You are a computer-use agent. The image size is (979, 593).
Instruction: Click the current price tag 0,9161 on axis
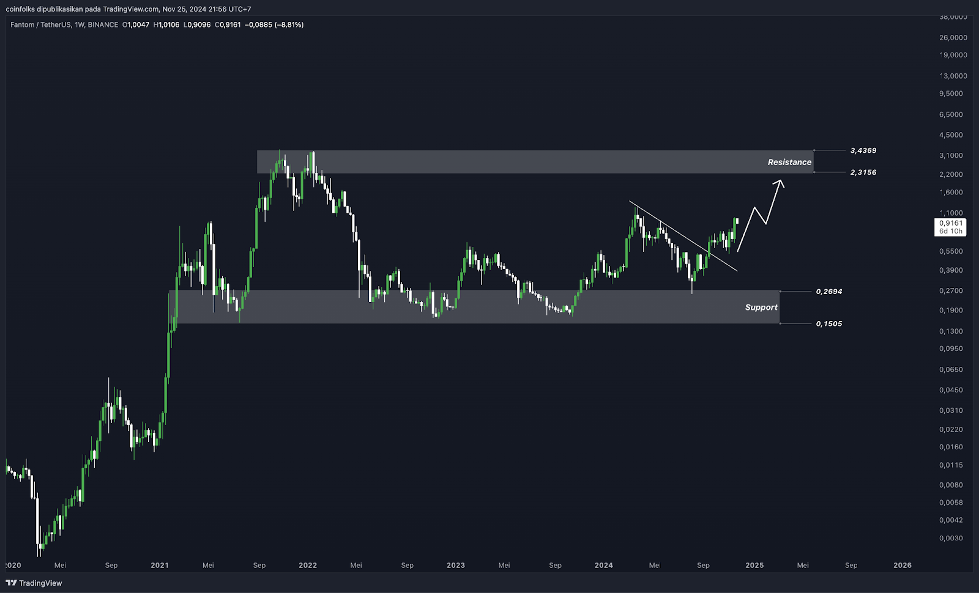click(951, 224)
